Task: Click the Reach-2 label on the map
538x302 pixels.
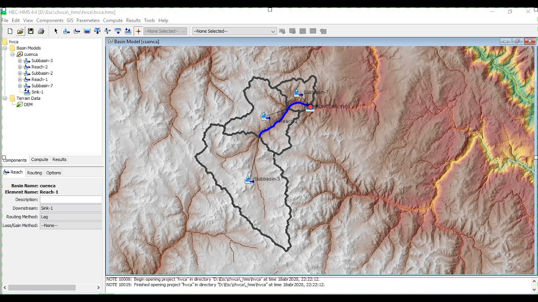Action: click(288, 122)
